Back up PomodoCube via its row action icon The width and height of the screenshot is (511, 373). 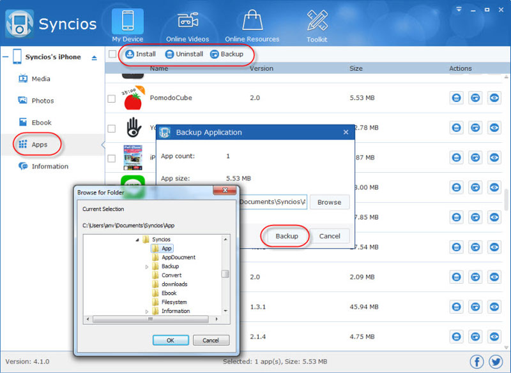pos(475,98)
